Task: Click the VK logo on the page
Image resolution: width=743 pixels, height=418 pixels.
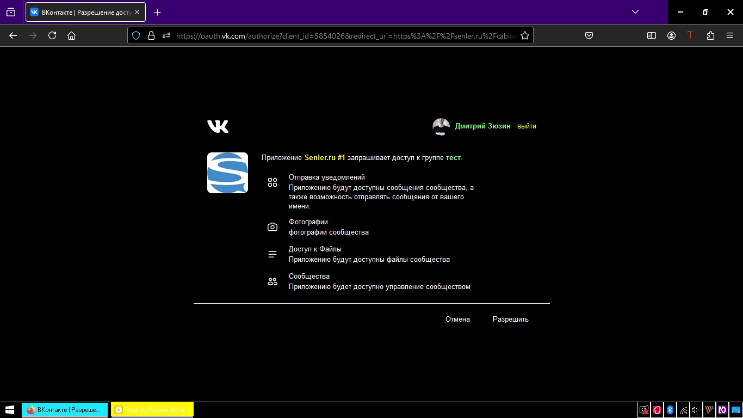Action: point(218,126)
